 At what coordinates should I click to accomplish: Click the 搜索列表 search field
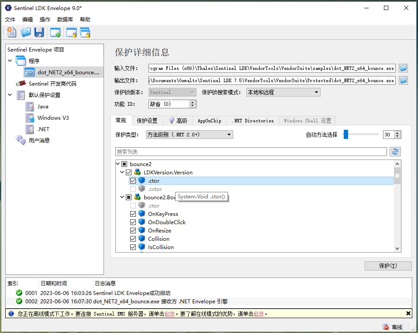(251, 152)
